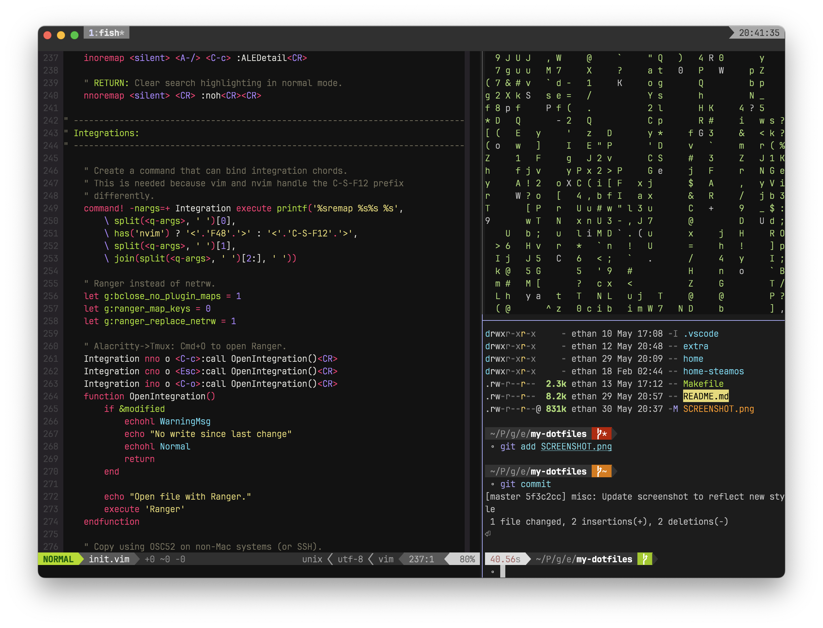Click the has('nvim') expression on line 251

(x=142, y=233)
